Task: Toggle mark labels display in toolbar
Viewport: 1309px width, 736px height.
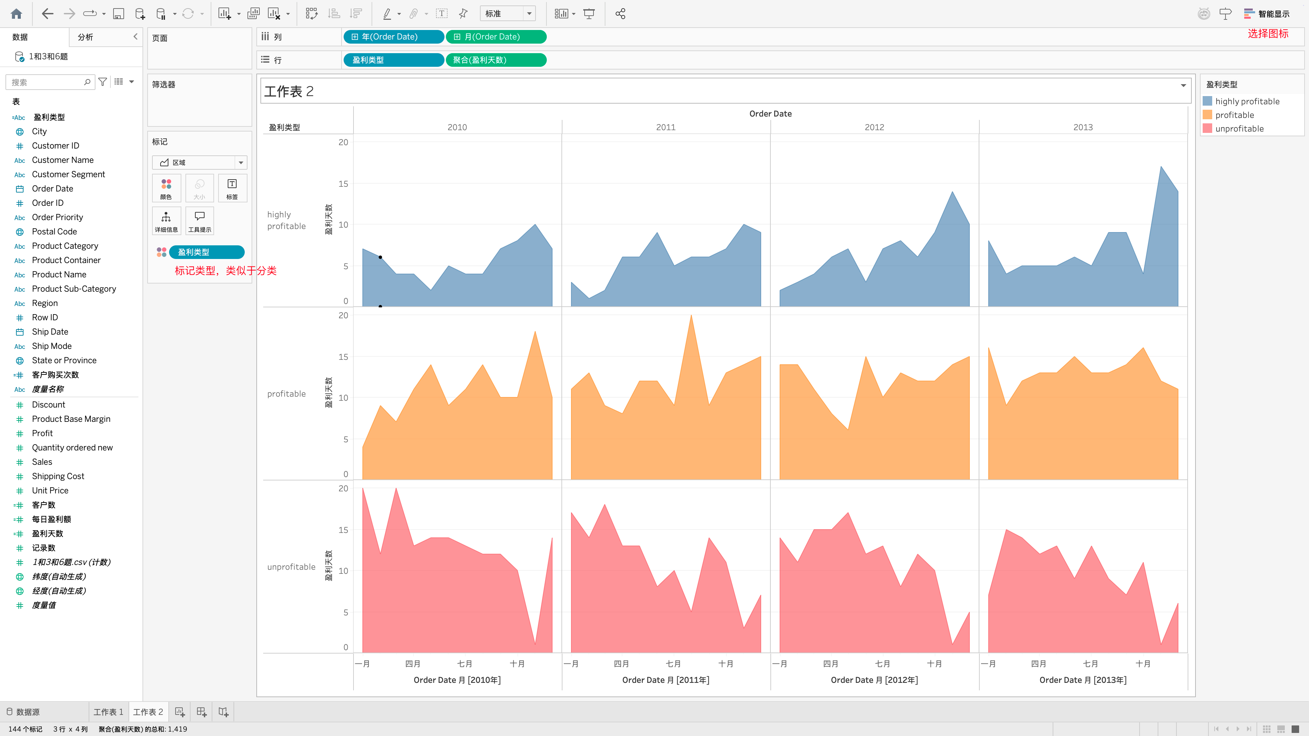Action: click(x=441, y=14)
